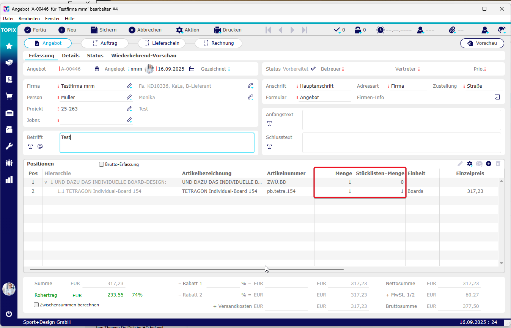
Task: Open the calendar picker next to 16.09.2025
Action: pos(192,69)
